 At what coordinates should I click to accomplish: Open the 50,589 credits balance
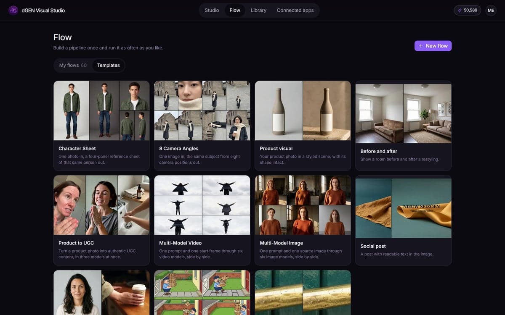coord(468,10)
